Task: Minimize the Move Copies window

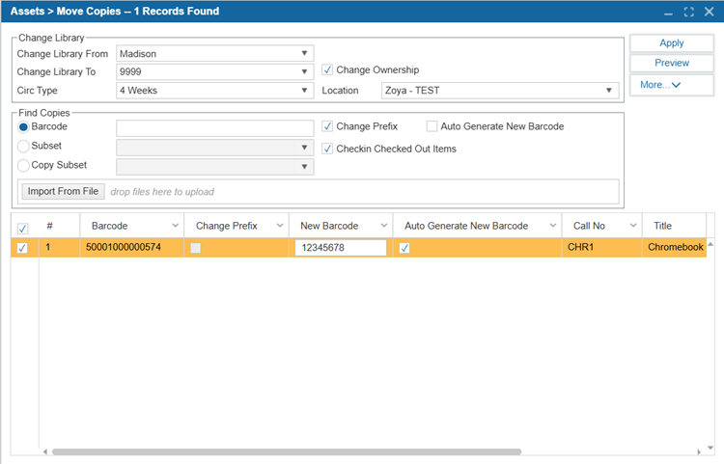Action: point(668,13)
